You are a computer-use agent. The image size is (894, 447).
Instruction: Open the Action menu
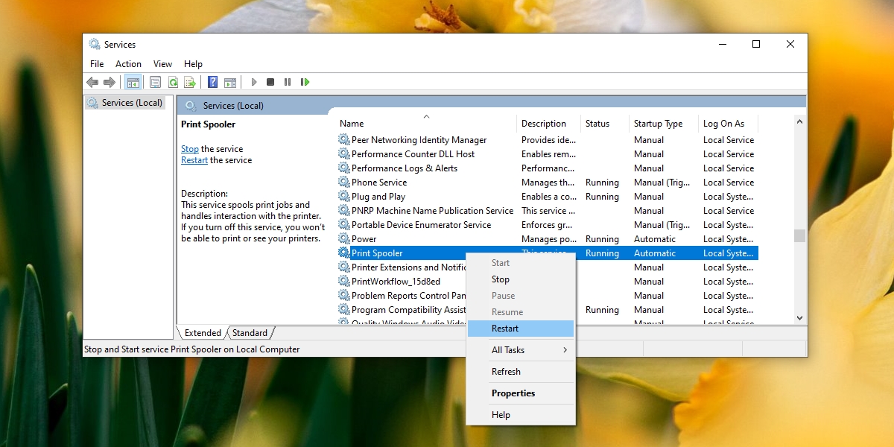[x=128, y=64]
